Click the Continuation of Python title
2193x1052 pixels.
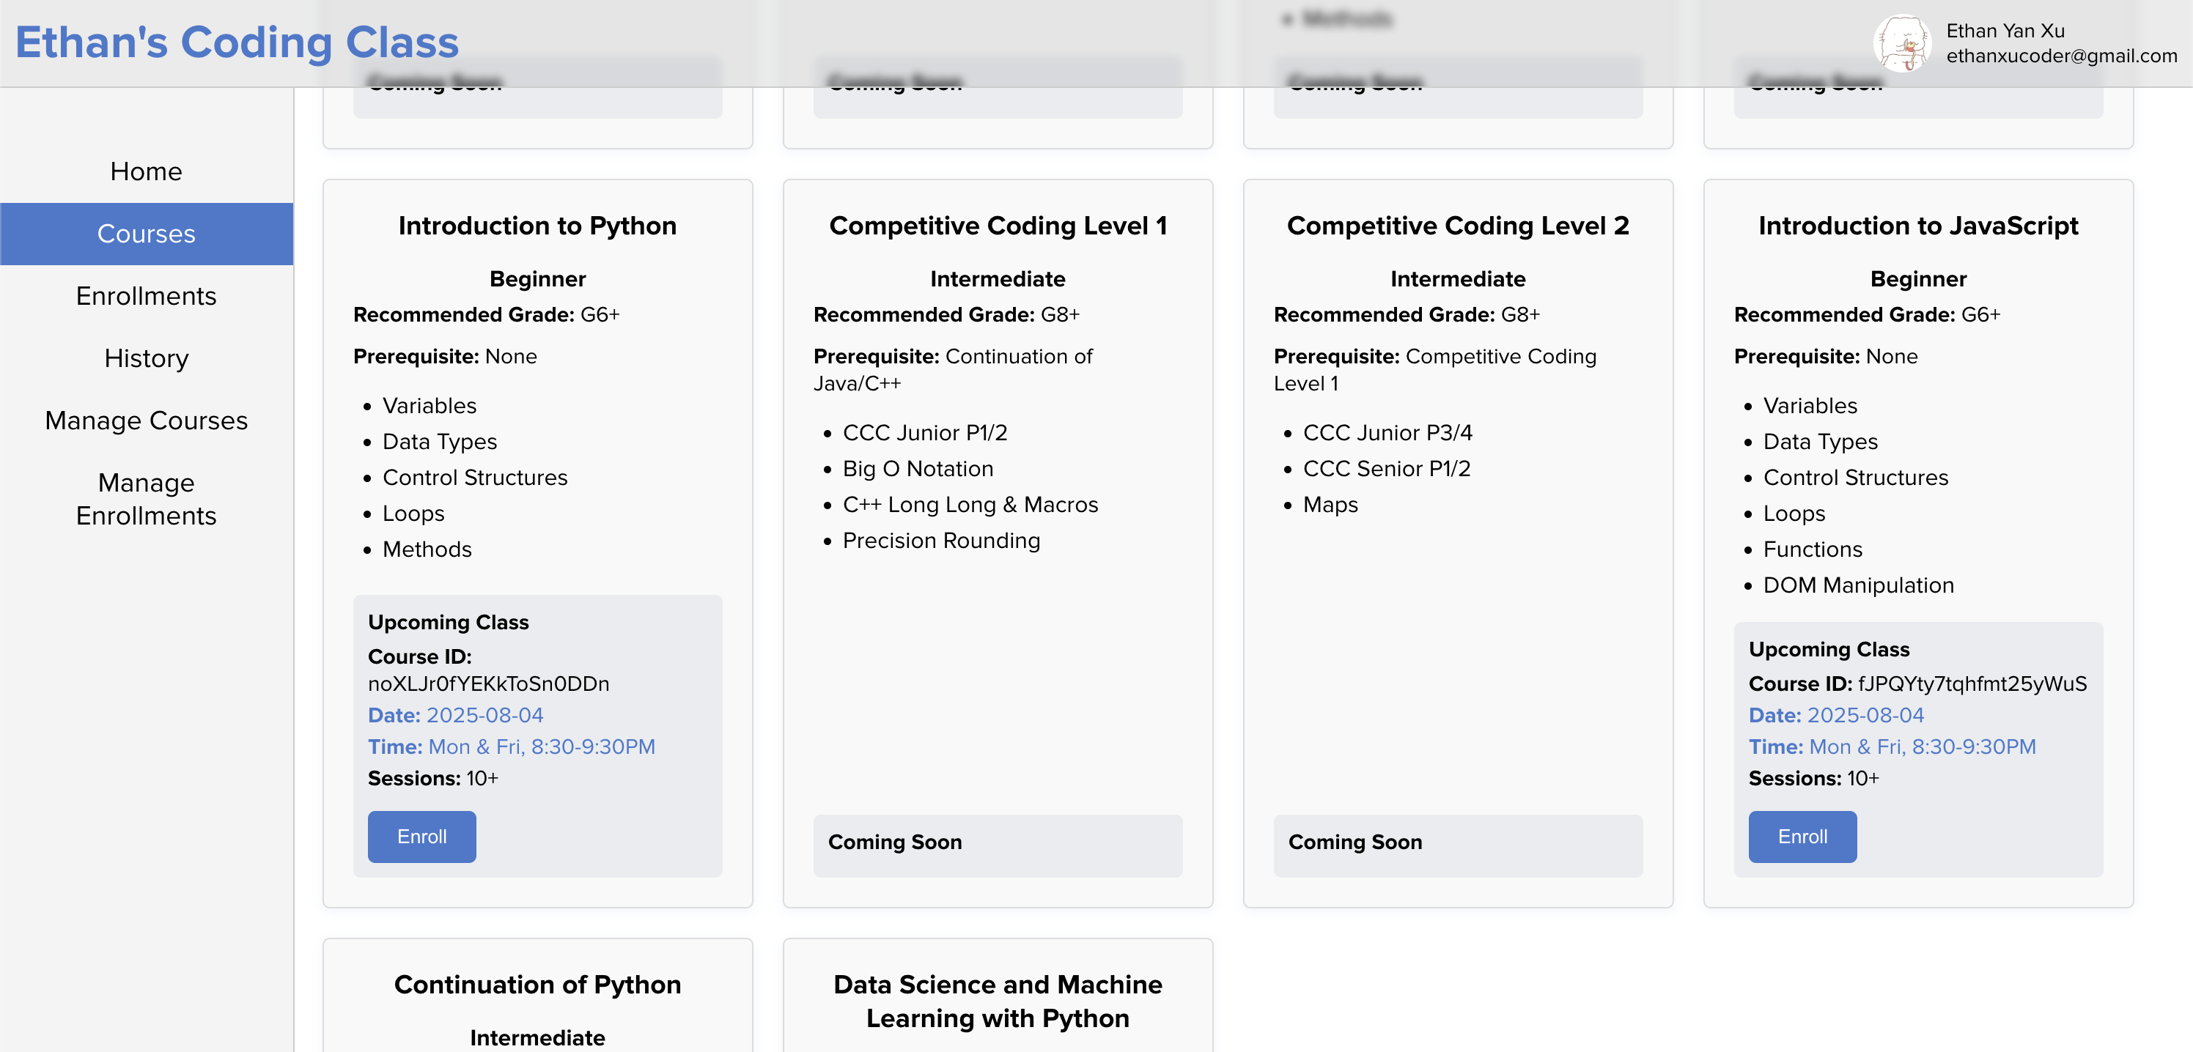[537, 985]
